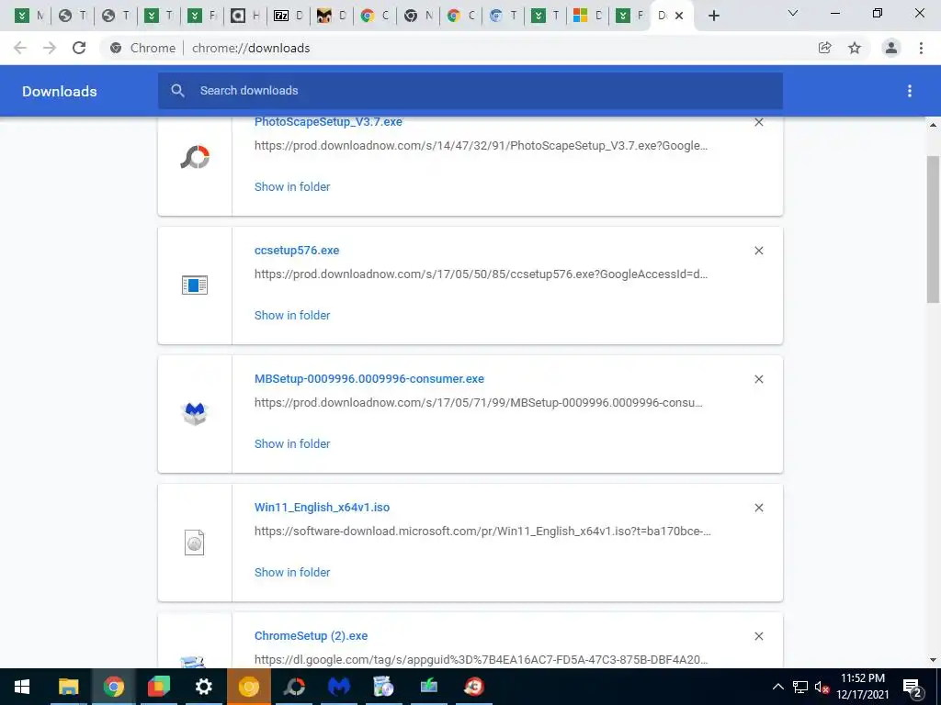
Task: Open Downloads page more actions menu
Action: (910, 91)
